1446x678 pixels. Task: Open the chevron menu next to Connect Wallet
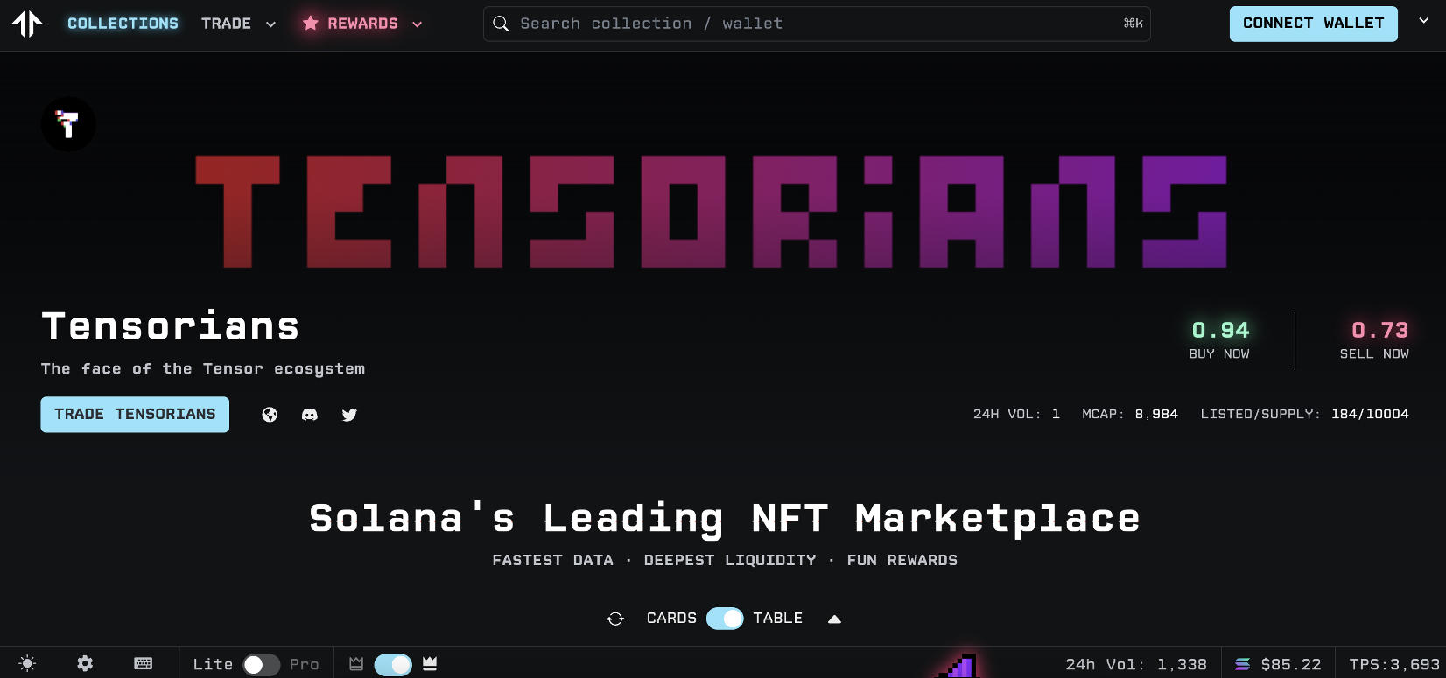[x=1424, y=21]
